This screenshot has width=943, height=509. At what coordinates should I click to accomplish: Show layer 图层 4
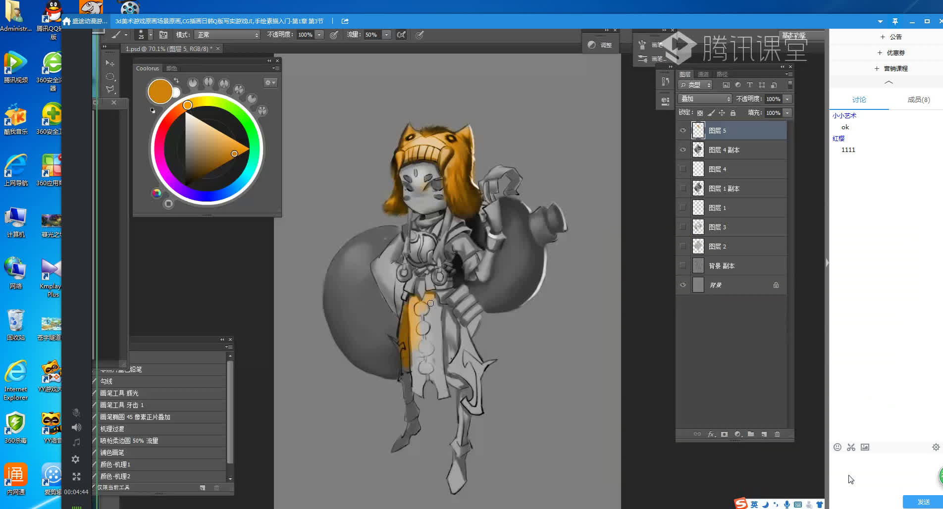683,169
